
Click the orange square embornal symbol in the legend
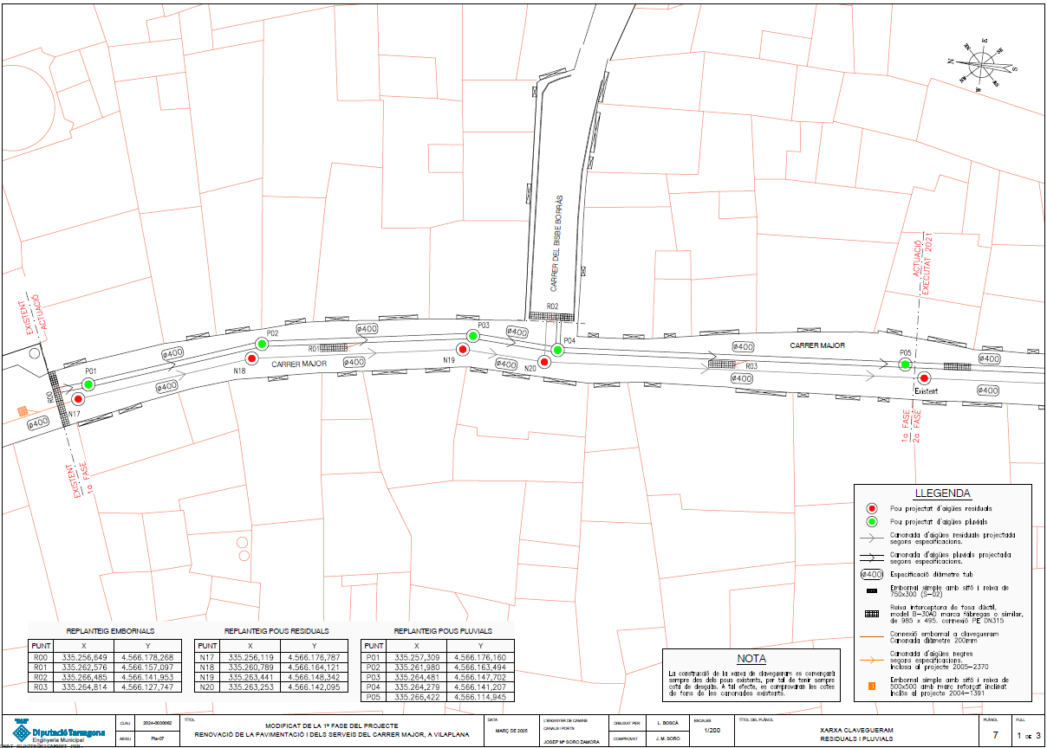[x=872, y=687]
